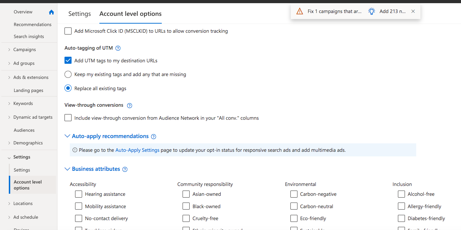Collapse the Business attributes section
Image resolution: width=461 pixels, height=230 pixels.
click(67, 169)
